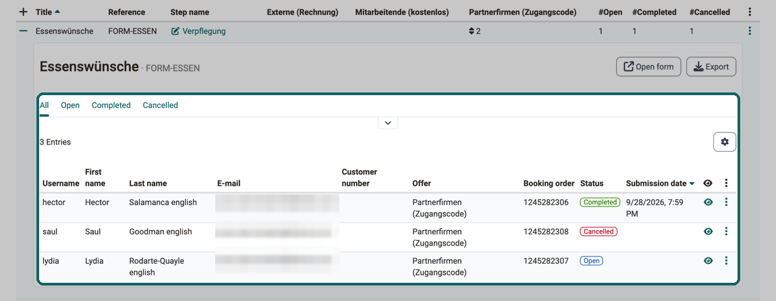The height and width of the screenshot is (301, 776).
Task: Click the Last name column header
Action: click(x=148, y=183)
